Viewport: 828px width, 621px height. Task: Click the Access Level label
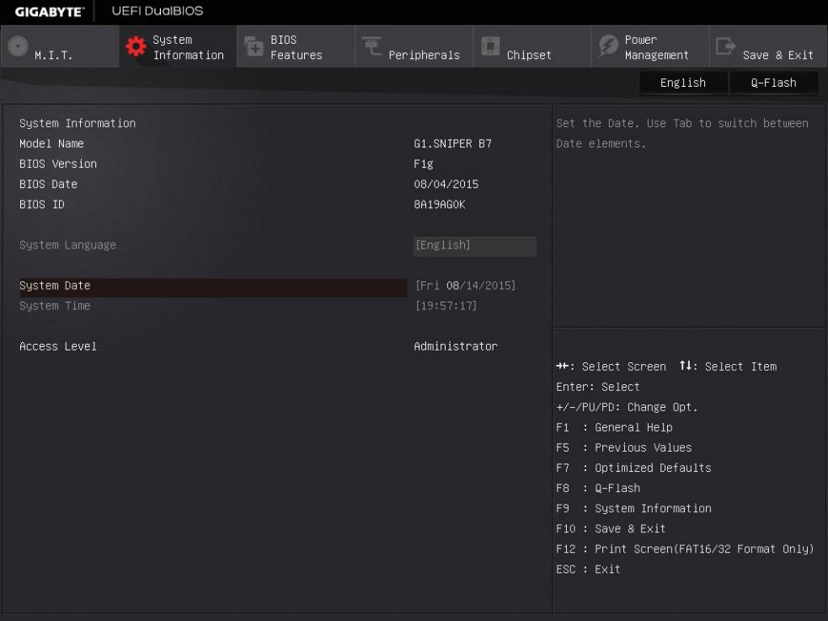58,346
